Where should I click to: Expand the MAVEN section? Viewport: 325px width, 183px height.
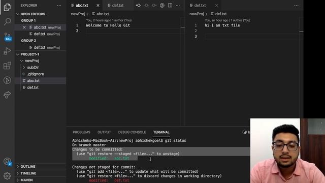pos(26,180)
